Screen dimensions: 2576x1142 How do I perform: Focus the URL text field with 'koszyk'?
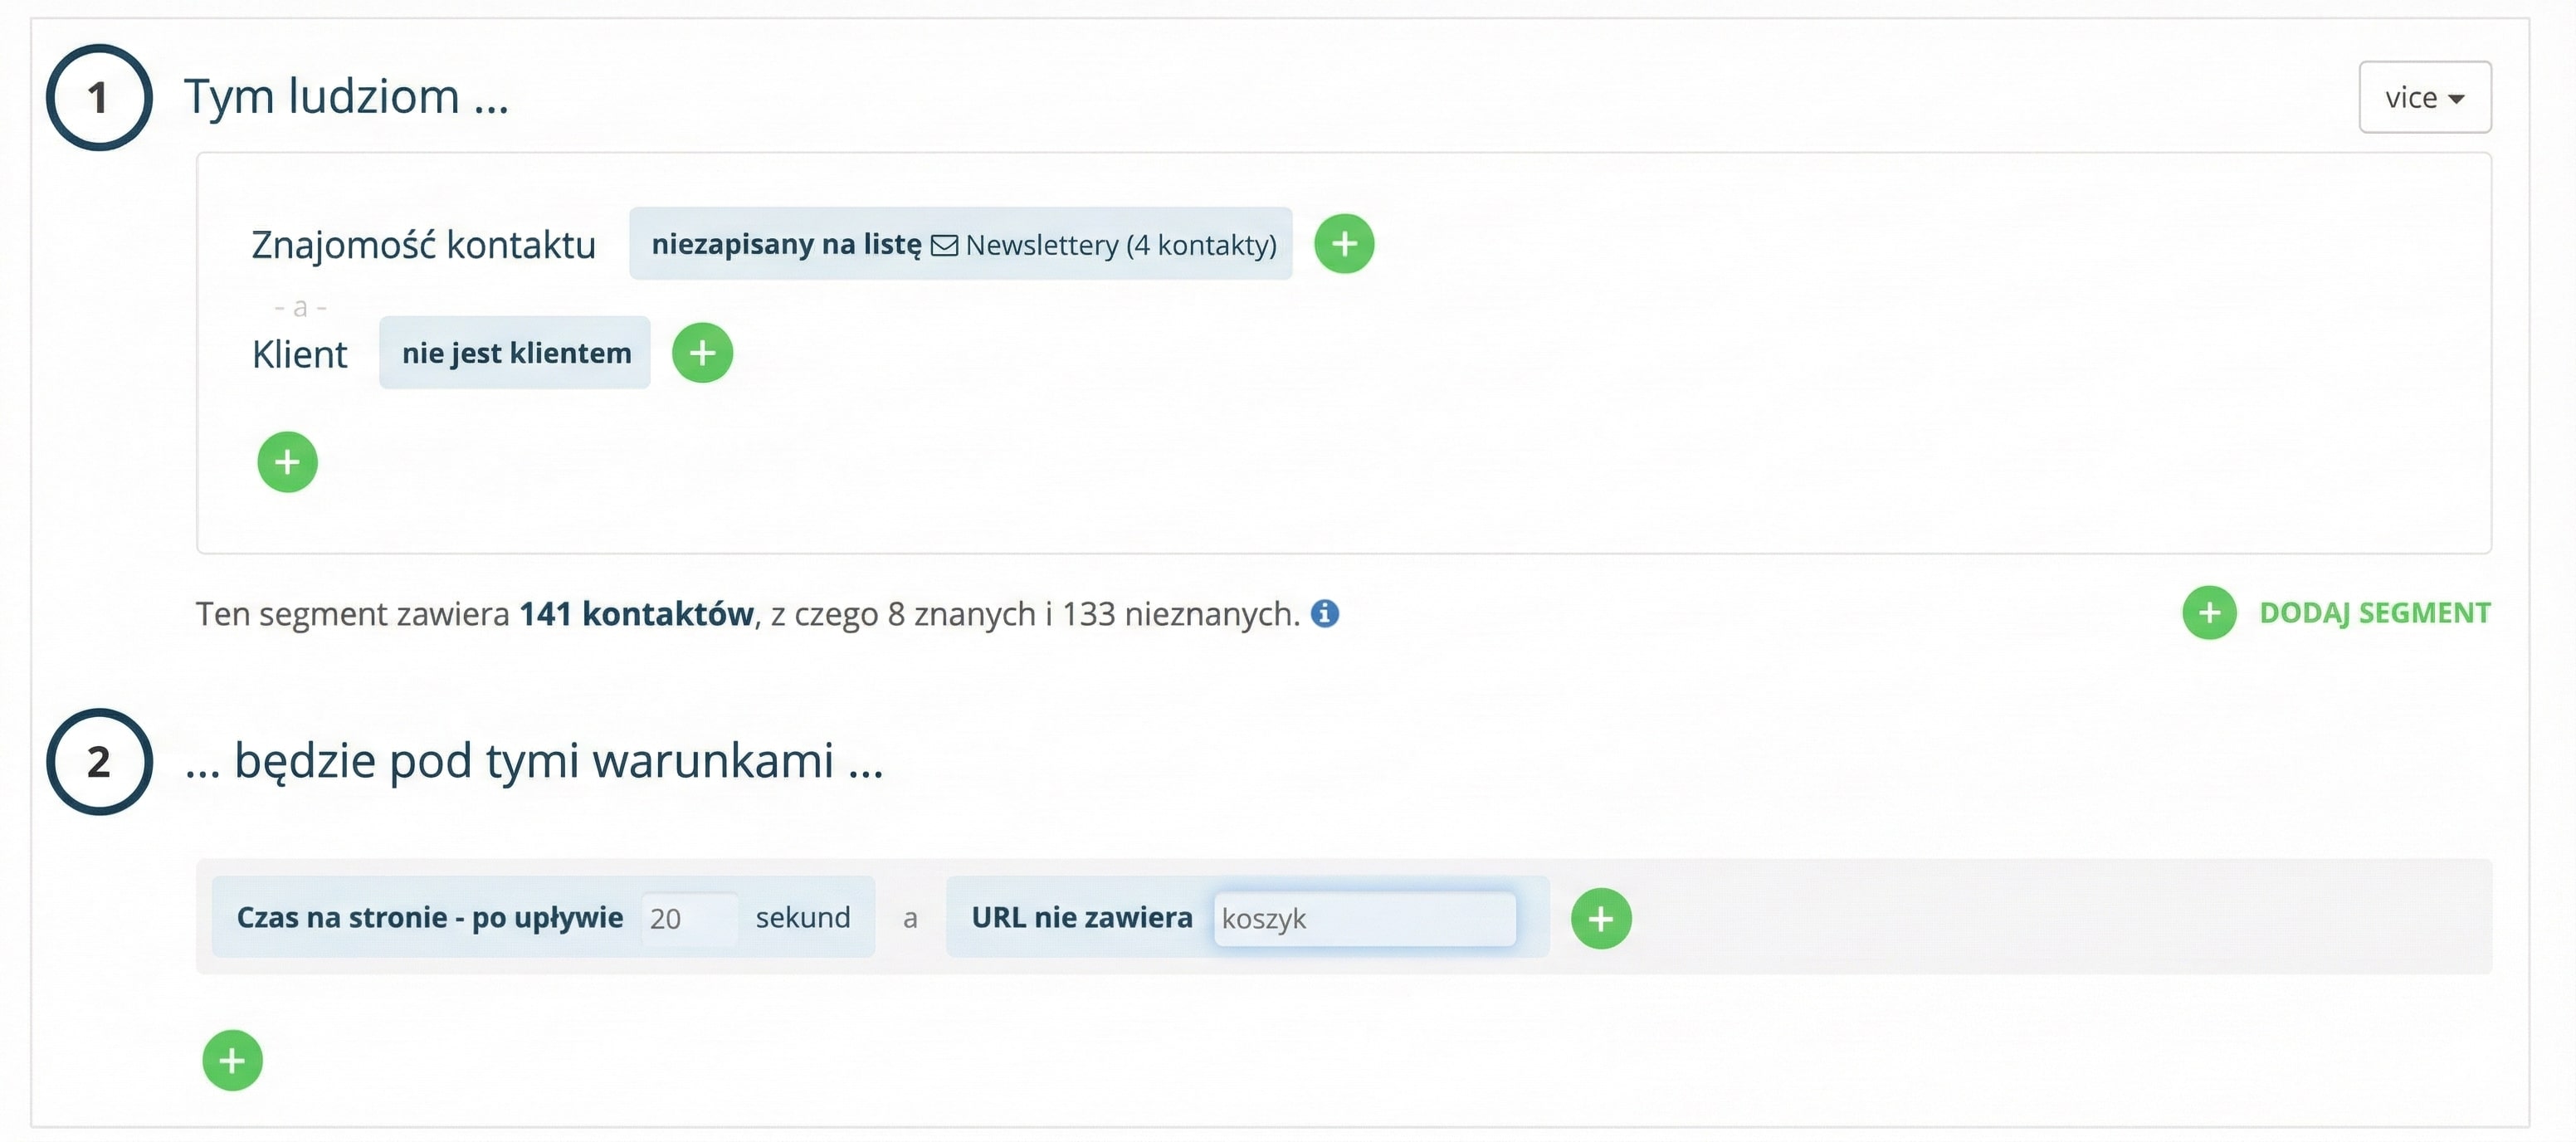tap(1364, 918)
